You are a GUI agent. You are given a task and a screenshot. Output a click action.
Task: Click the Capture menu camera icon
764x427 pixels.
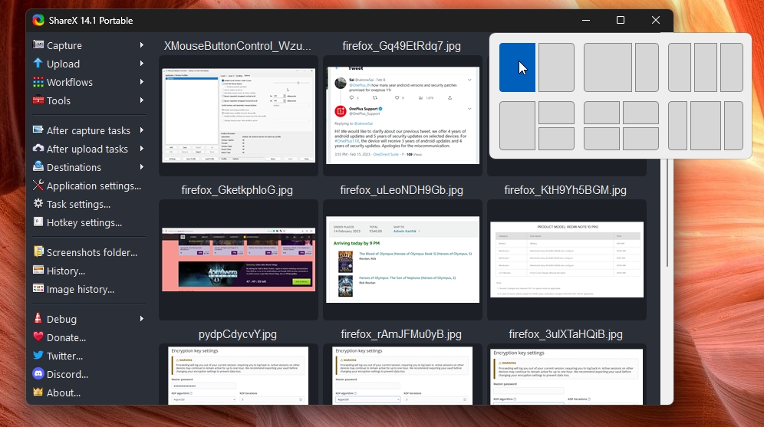tap(38, 44)
